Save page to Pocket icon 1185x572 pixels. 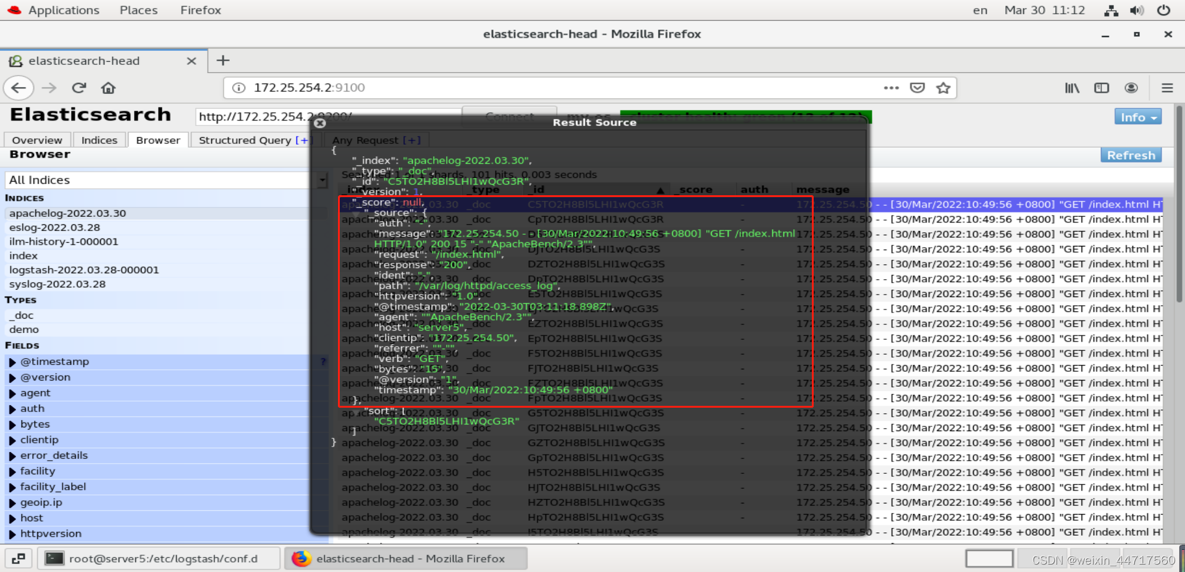click(x=917, y=88)
